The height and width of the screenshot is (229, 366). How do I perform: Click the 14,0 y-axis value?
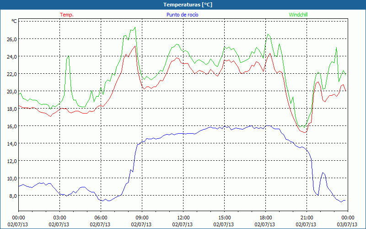coord(12,144)
